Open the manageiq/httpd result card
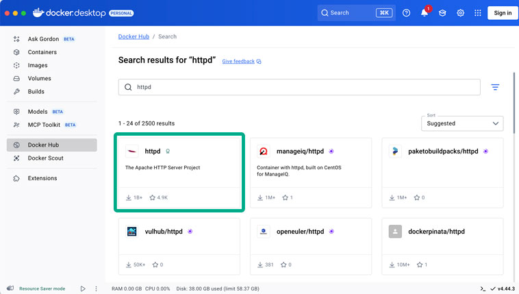Viewport: 519px width, 294px height. [311, 173]
